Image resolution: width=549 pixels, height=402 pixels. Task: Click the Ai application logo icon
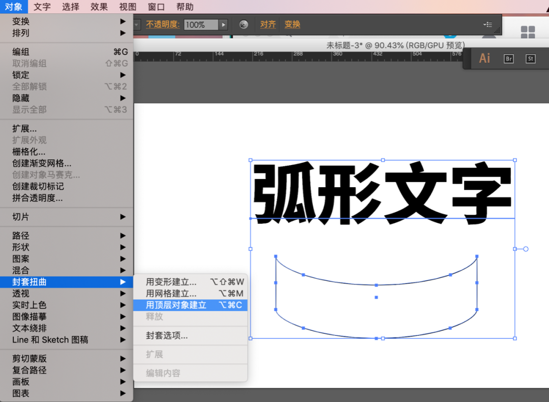(x=484, y=59)
